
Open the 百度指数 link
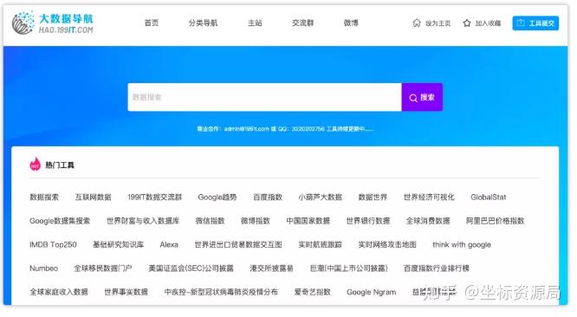268,197
